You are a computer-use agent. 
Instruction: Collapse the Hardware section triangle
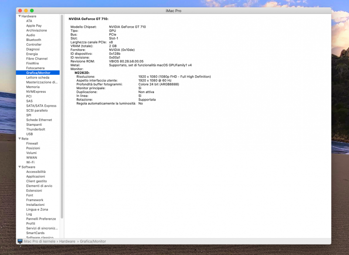pyautogui.click(x=20, y=16)
